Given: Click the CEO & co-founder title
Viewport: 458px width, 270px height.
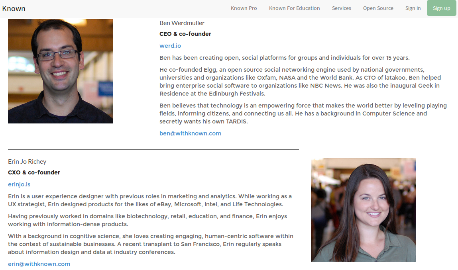Looking at the screenshot, I should click(x=185, y=34).
